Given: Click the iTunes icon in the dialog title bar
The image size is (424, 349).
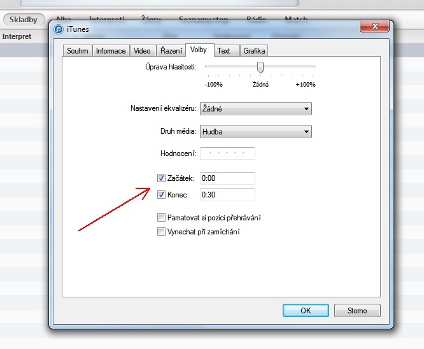Looking at the screenshot, I should point(58,29).
